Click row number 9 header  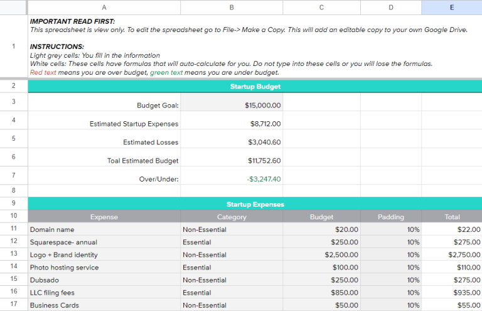pos(13,204)
